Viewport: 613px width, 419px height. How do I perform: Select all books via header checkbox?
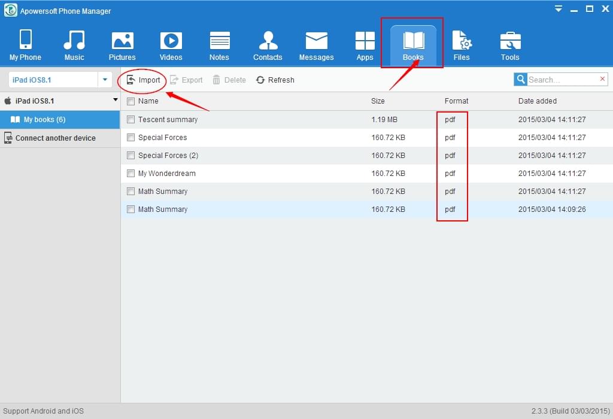(130, 101)
